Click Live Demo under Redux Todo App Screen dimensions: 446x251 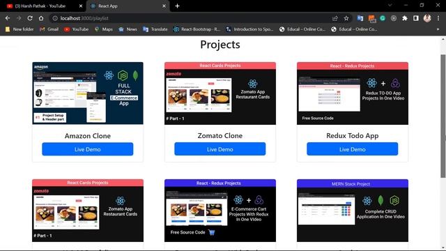click(x=353, y=149)
